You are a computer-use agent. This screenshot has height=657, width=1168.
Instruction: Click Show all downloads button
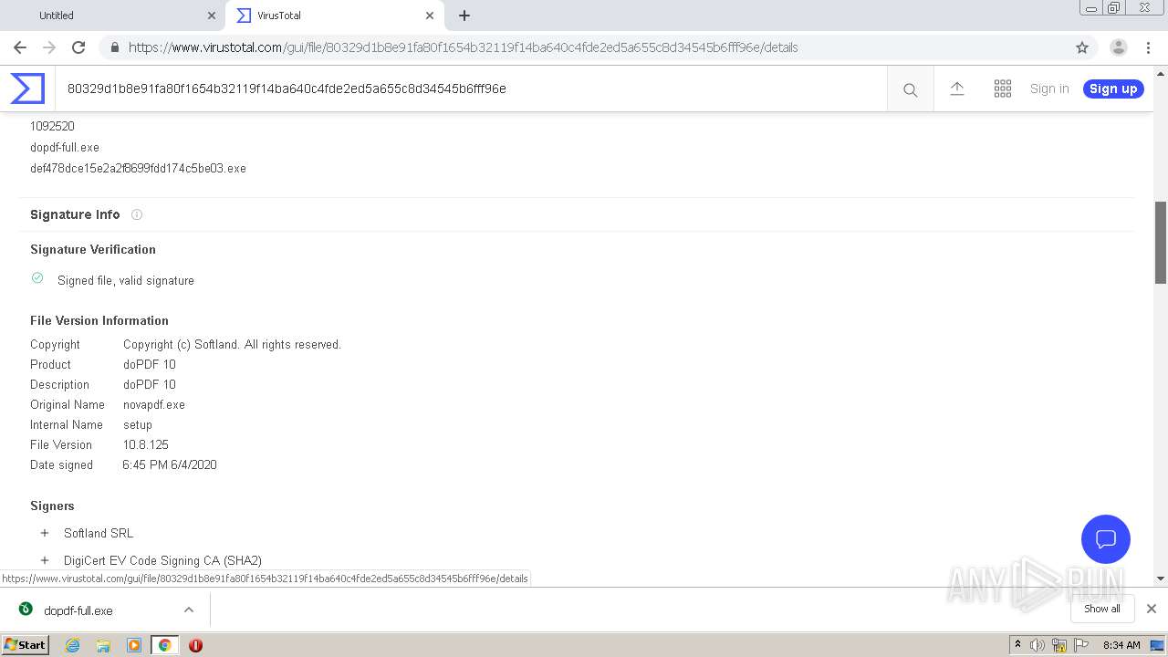tap(1101, 609)
